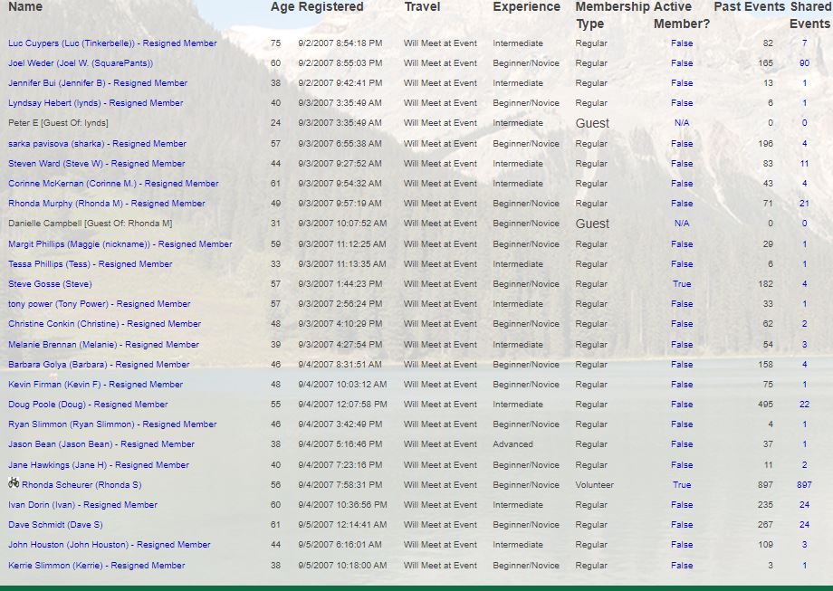Open shared events count 90 for Joel Weder
This screenshot has width=833, height=591.
[x=804, y=63]
